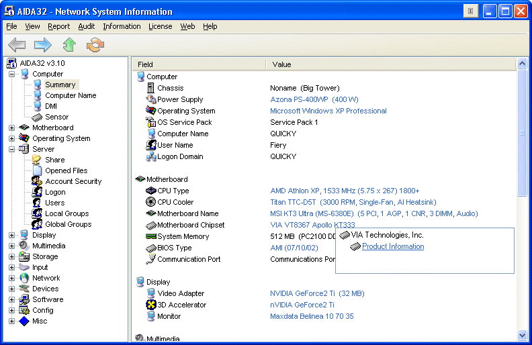Click the Users icon in the tree
Image resolution: width=532 pixels, height=345 pixels.
click(37, 203)
